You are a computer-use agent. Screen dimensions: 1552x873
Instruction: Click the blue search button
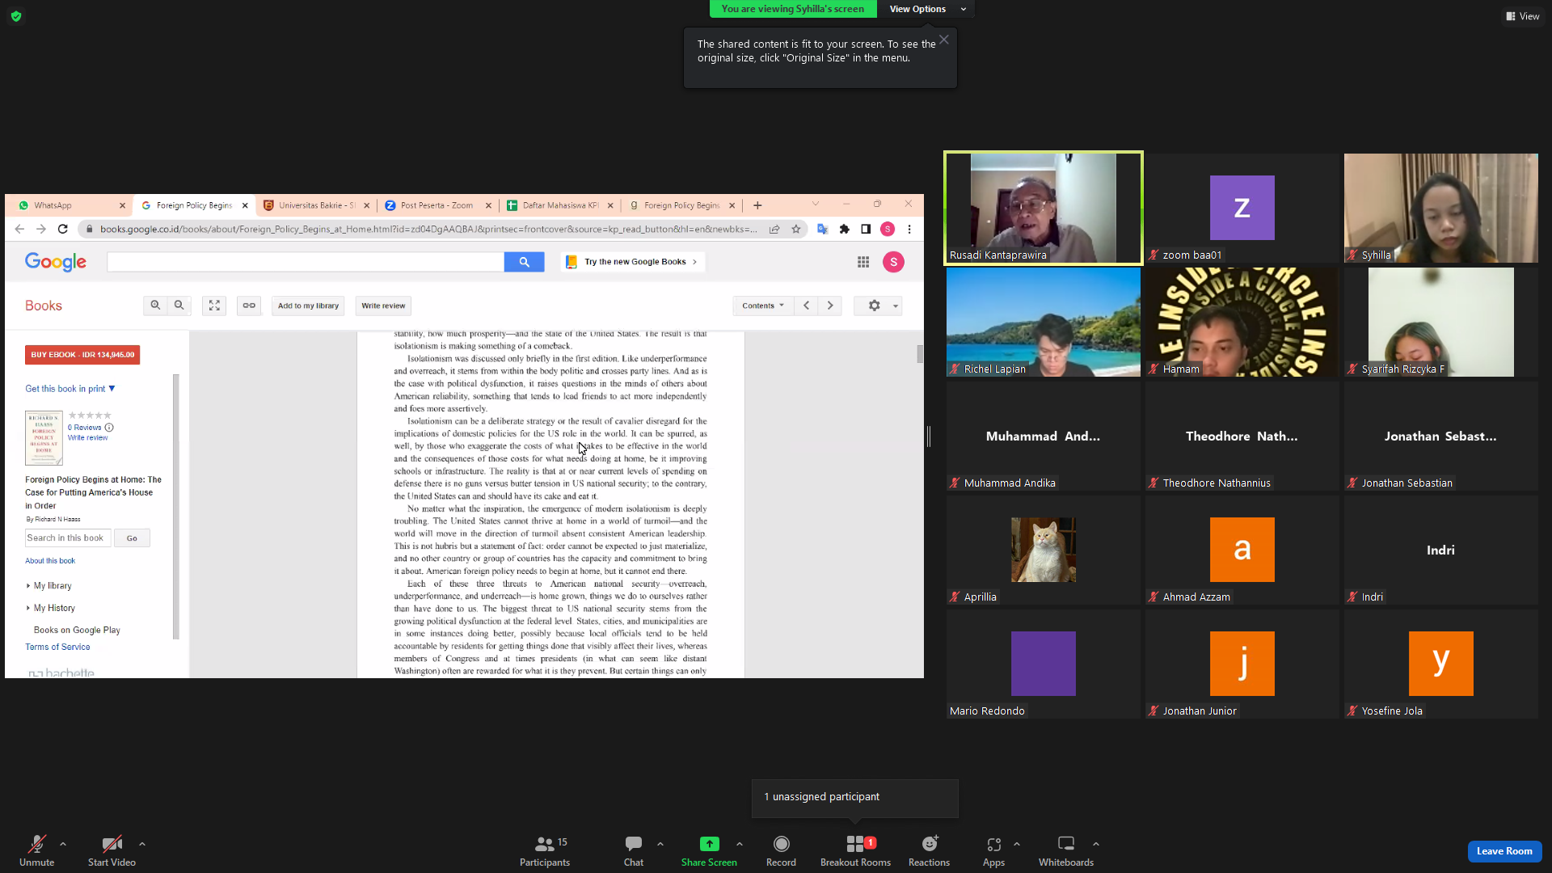click(x=524, y=262)
